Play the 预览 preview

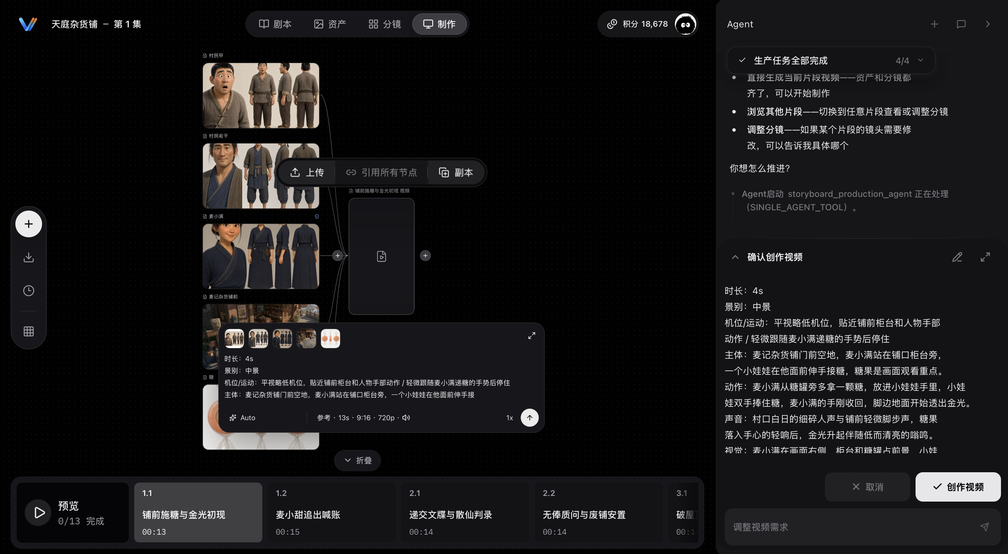[39, 512]
